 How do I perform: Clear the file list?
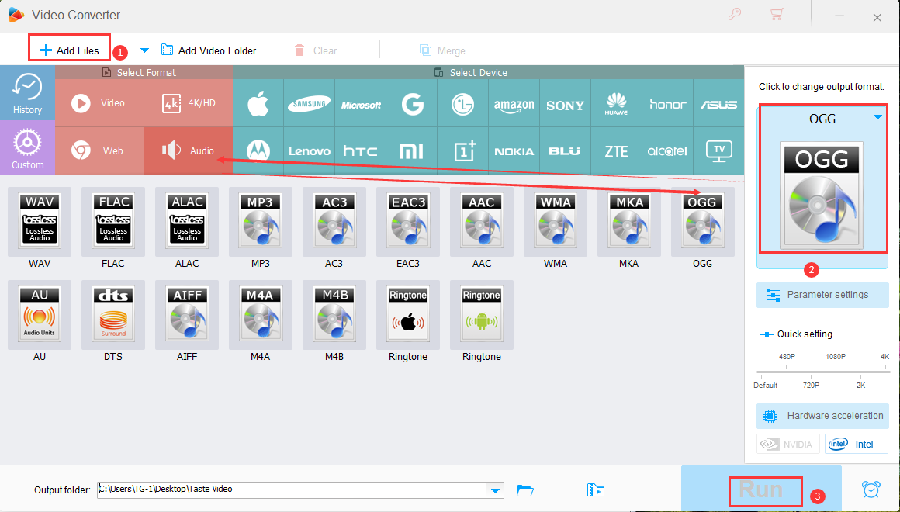[x=315, y=50]
